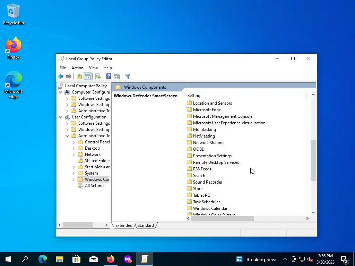355x266 pixels.
Task: Select All Settings in tree
Action: point(95,186)
